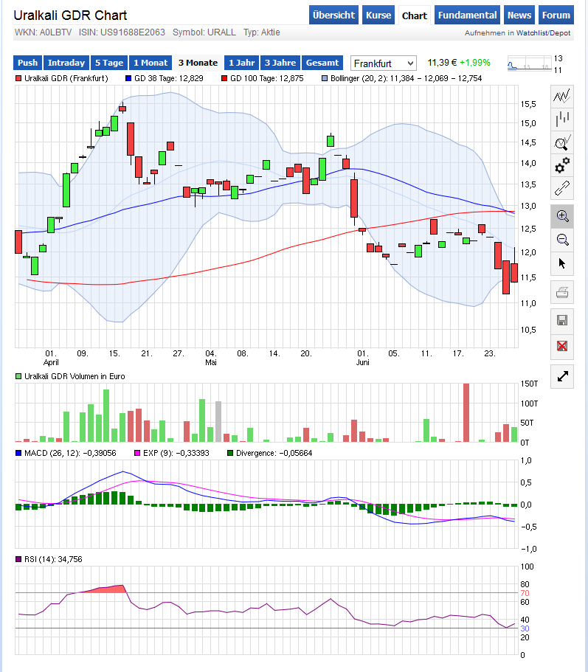Click purple RSI (14) legend swatch

click(x=18, y=559)
